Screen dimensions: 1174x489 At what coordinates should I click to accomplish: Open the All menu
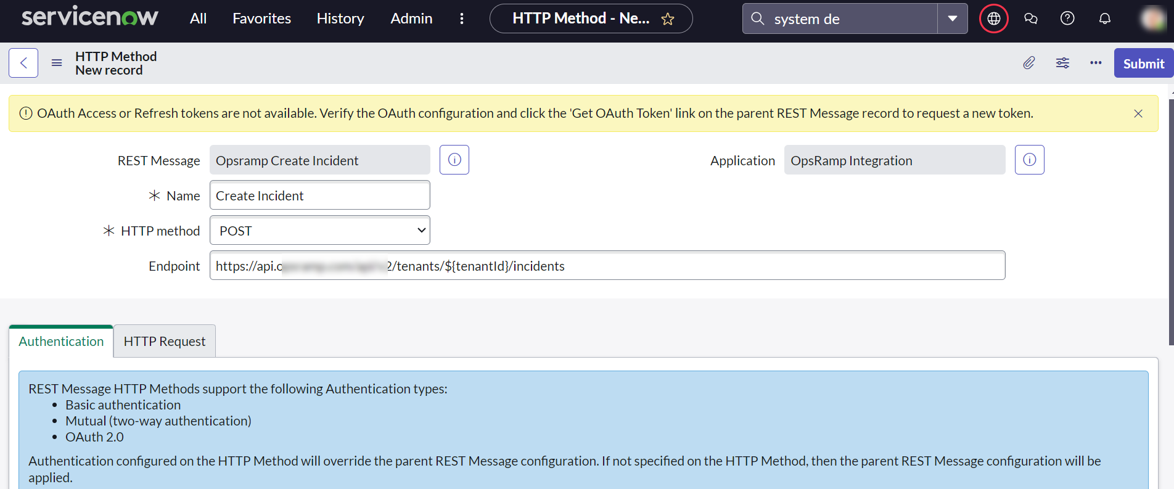(x=198, y=18)
